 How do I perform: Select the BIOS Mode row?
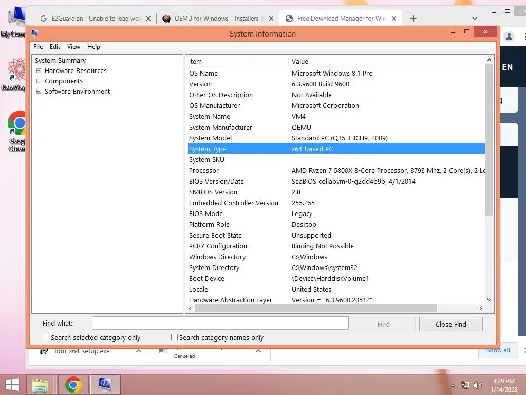[336, 213]
